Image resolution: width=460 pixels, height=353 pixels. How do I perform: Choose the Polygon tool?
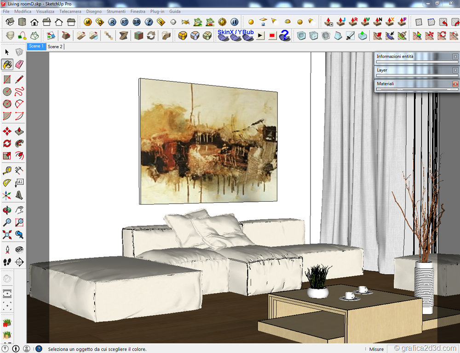coord(7,104)
